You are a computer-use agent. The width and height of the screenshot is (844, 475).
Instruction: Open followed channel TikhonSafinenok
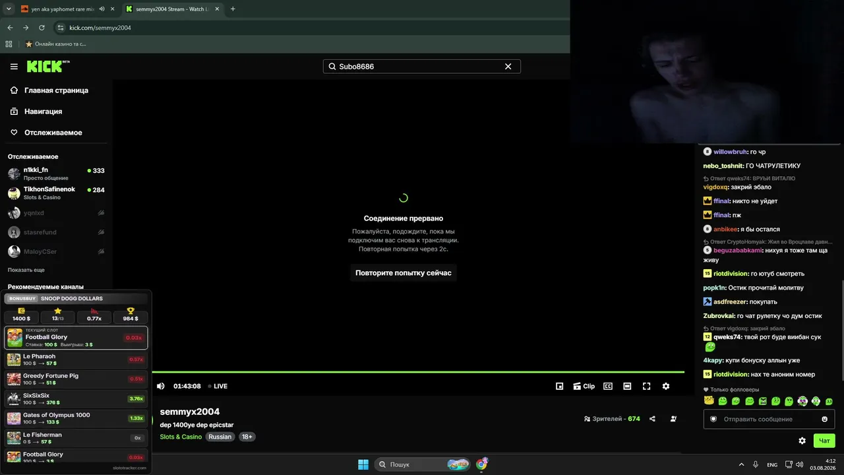point(56,193)
